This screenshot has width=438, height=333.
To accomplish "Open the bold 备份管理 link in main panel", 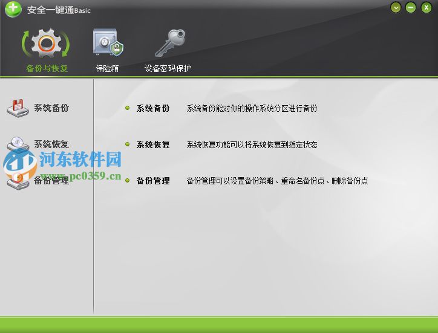I will point(153,181).
